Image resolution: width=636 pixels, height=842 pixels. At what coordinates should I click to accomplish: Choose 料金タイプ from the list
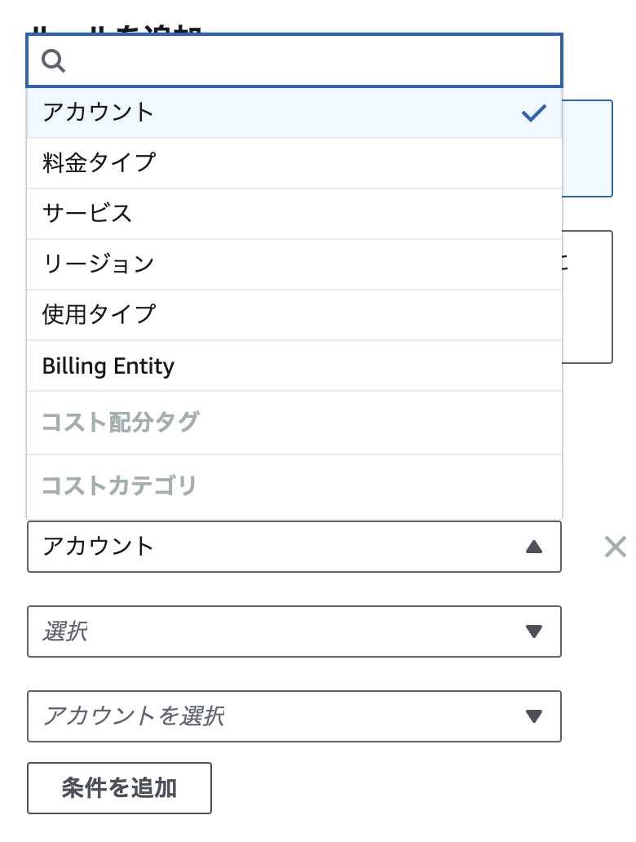coord(294,163)
